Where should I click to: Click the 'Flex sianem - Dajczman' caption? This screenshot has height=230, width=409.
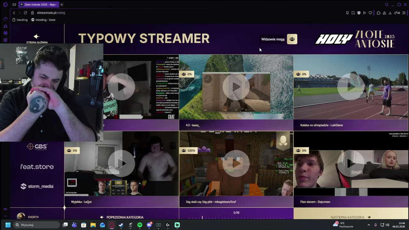[x=315, y=202]
